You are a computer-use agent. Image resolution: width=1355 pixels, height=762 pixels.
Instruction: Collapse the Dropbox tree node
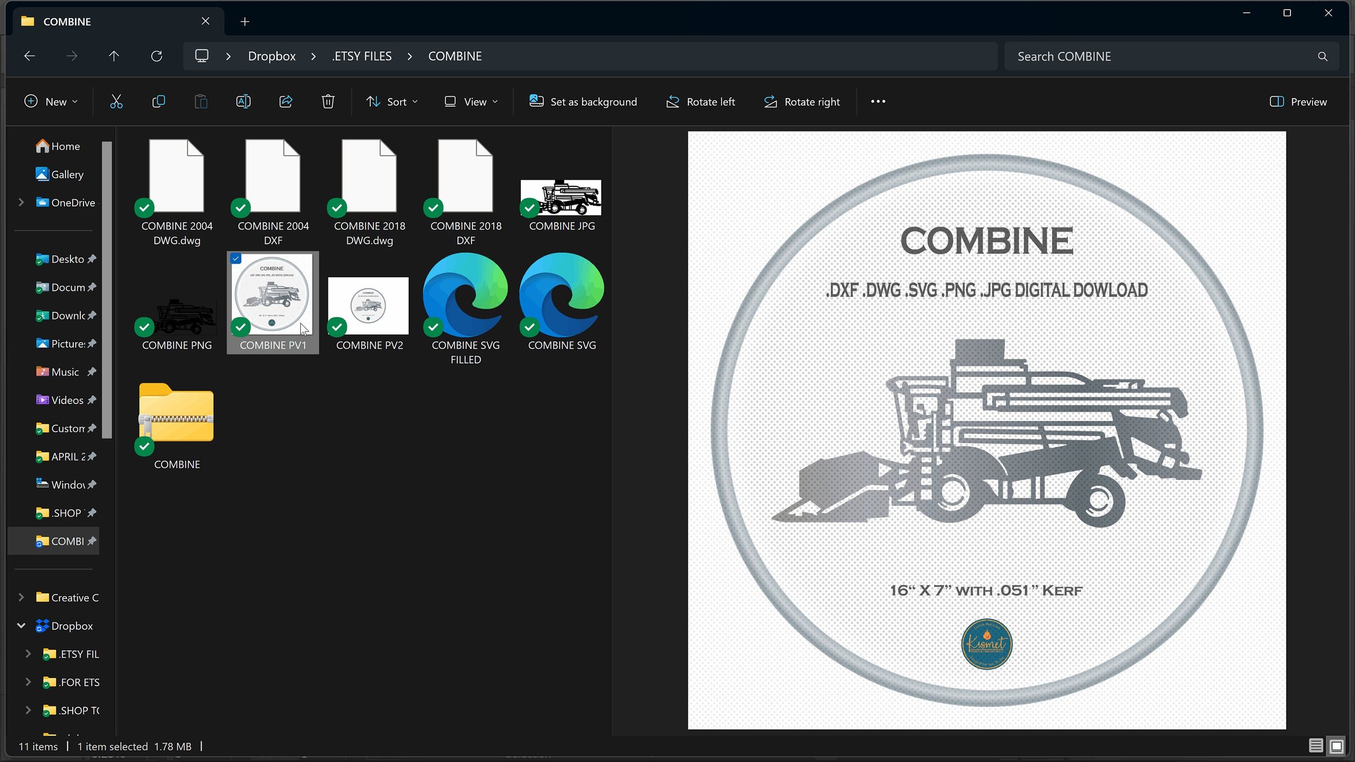pyautogui.click(x=21, y=625)
